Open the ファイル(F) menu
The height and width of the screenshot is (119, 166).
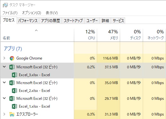tap(10, 13)
